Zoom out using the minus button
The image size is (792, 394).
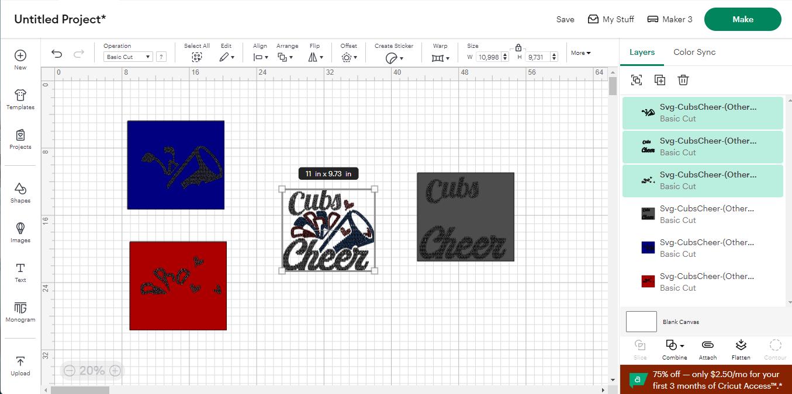[x=70, y=371]
